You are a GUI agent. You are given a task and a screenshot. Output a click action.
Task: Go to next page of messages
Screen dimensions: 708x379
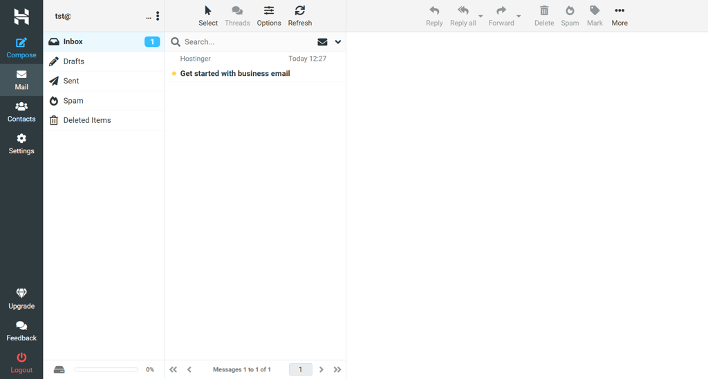click(x=322, y=369)
